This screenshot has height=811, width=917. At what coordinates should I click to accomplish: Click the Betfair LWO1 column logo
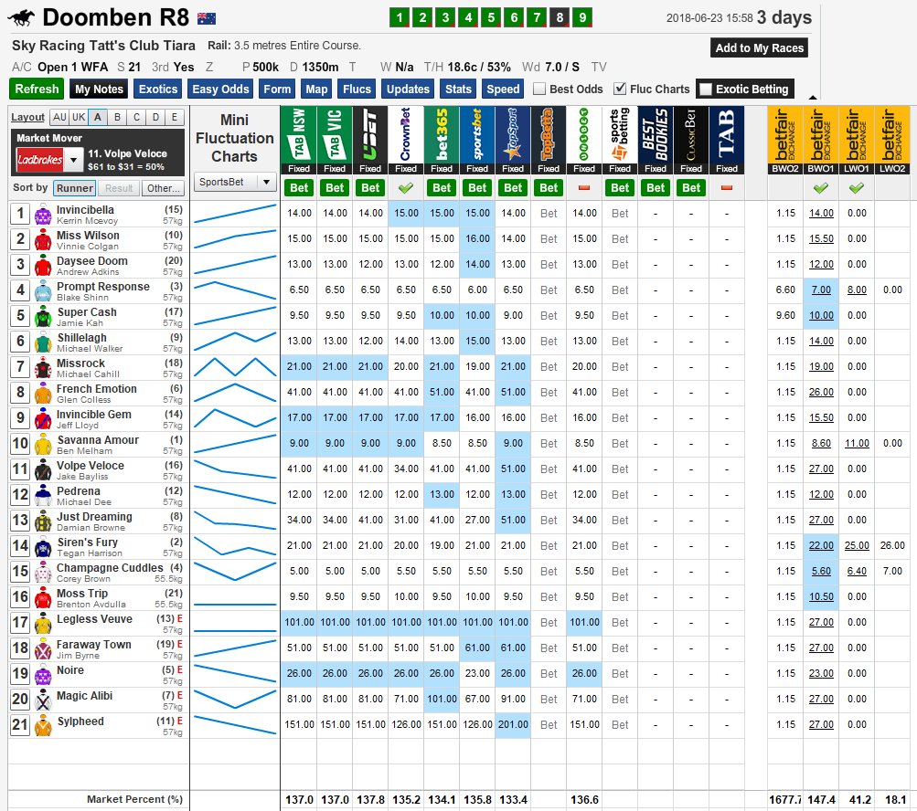[x=857, y=134]
